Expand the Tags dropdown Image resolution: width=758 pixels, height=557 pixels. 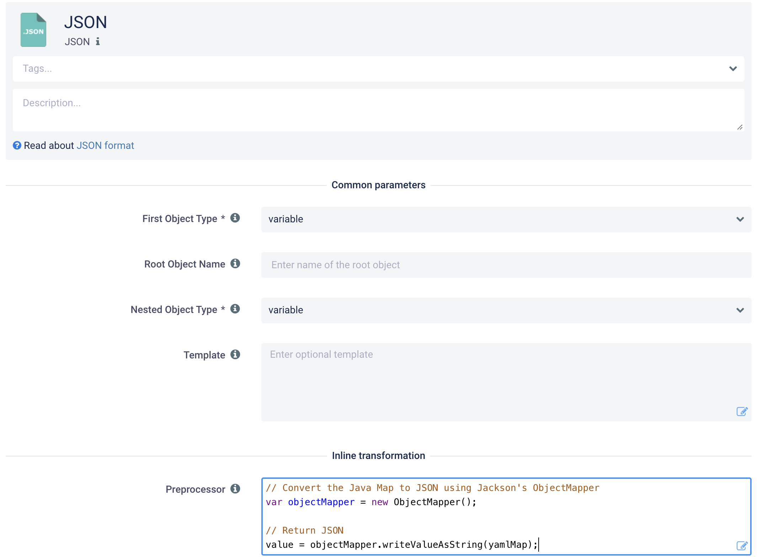click(x=733, y=69)
